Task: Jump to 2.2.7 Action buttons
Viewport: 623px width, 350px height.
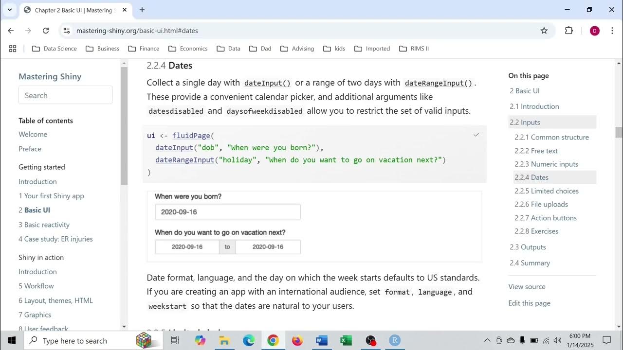Action: coord(546,218)
